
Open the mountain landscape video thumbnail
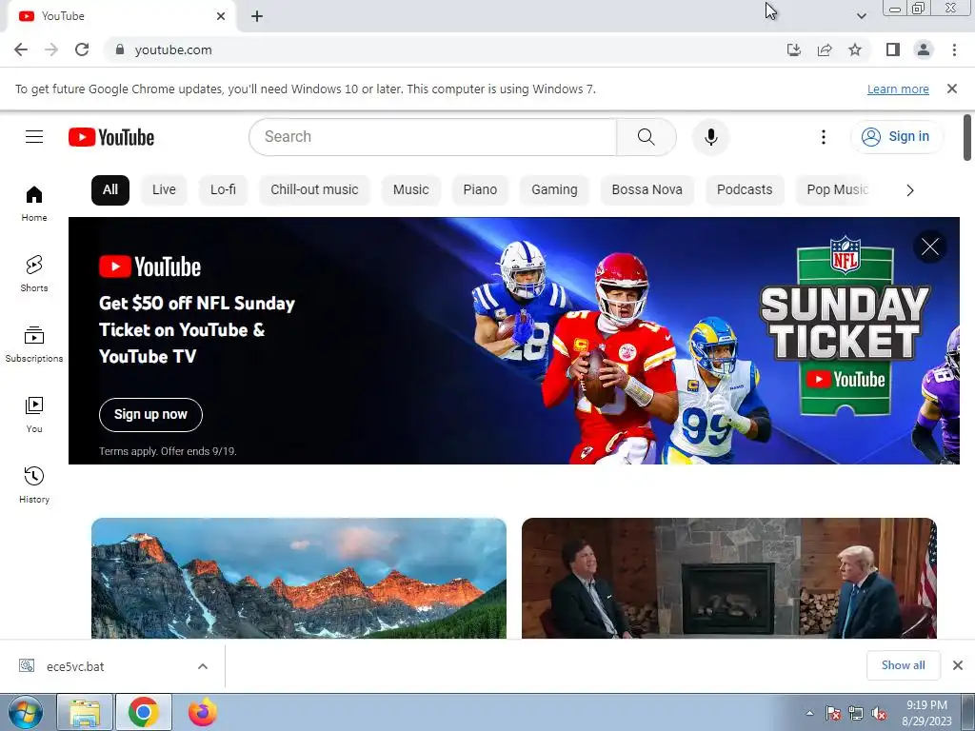(x=299, y=578)
